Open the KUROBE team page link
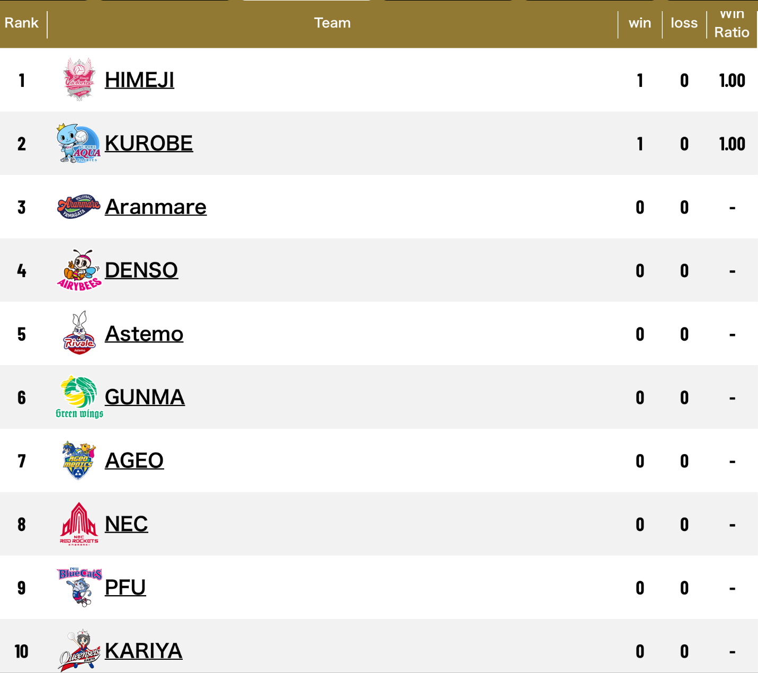Viewport: 758px width, 673px height. (x=149, y=143)
